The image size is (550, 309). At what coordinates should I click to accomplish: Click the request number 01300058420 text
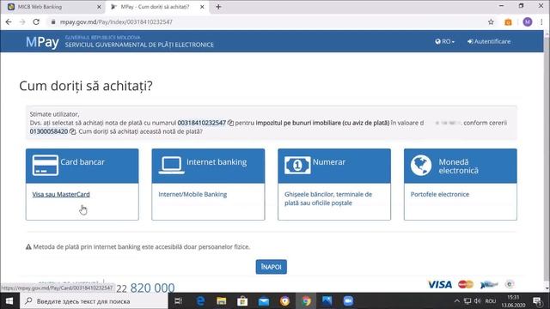[49, 131]
